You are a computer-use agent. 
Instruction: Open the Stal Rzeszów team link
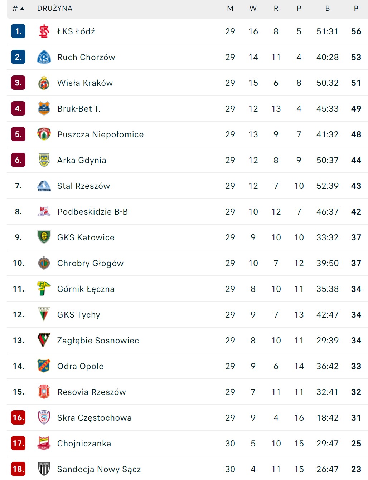(x=83, y=186)
